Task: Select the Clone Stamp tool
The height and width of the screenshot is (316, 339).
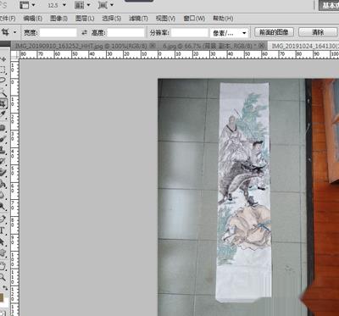Action: coord(3,150)
